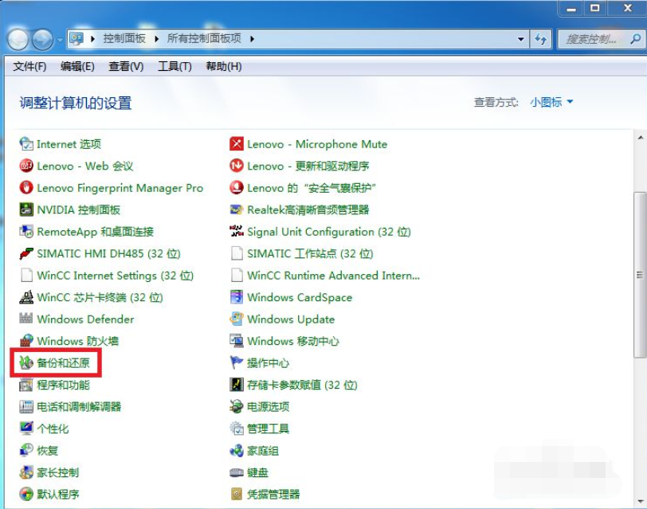Viewport: 647px width, 509px height.
Task: Open WinCC Runtime Advanced Intern... link
Action: point(333,275)
